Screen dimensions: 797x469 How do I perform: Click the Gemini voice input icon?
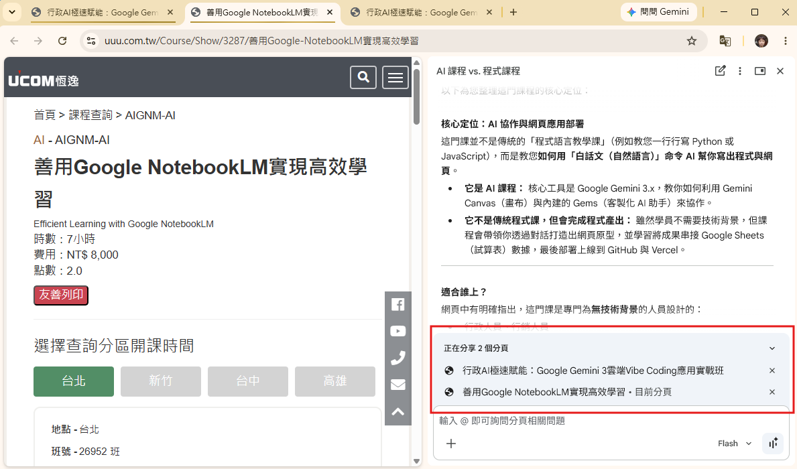click(773, 444)
